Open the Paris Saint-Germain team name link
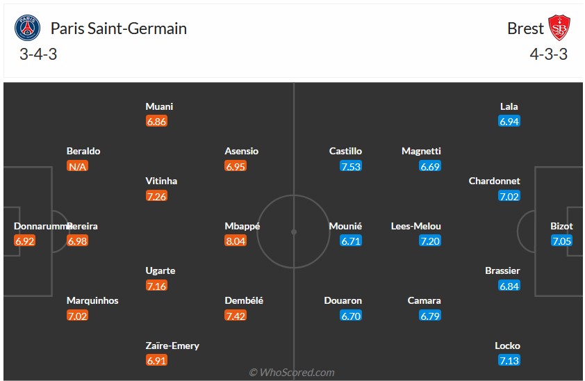The width and height of the screenshot is (585, 381). (x=119, y=29)
